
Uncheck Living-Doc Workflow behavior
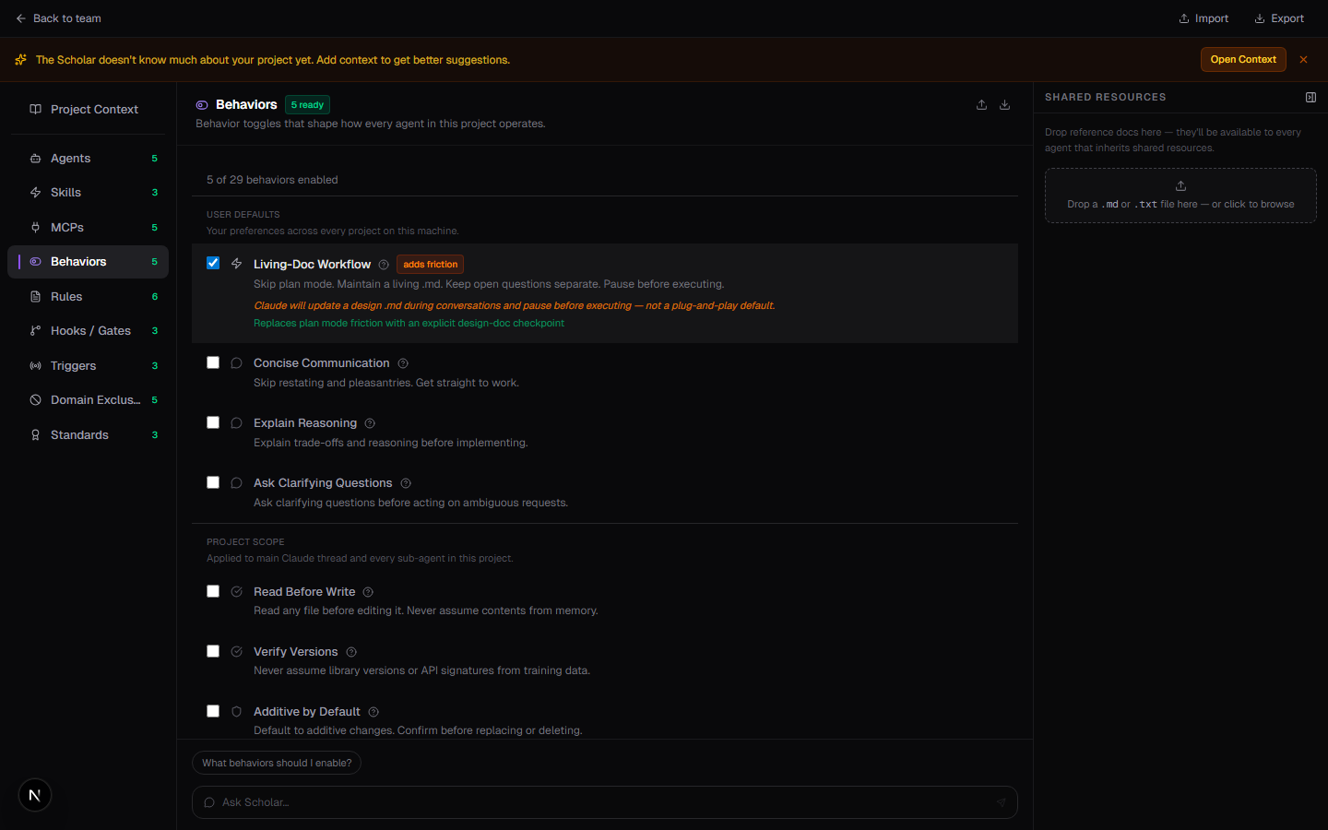point(213,263)
